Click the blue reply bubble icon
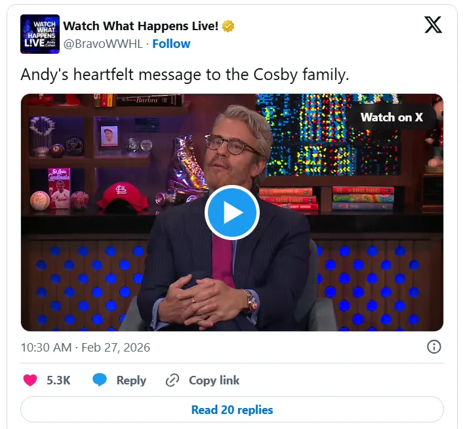 tap(100, 380)
